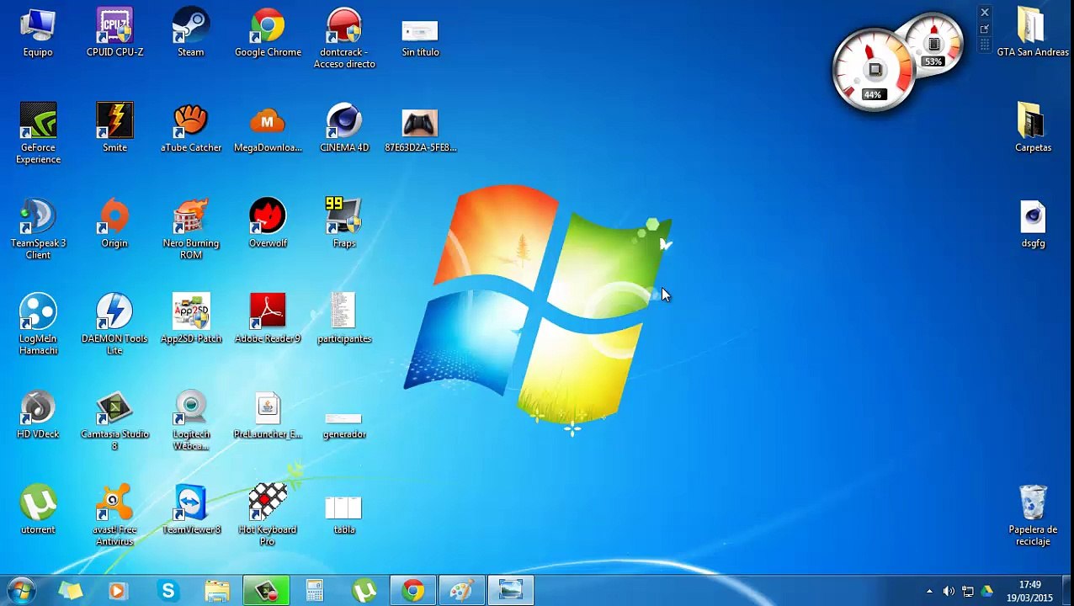
Task: Open TeamSpeak 3 Client shortcut
Action: click(38, 229)
